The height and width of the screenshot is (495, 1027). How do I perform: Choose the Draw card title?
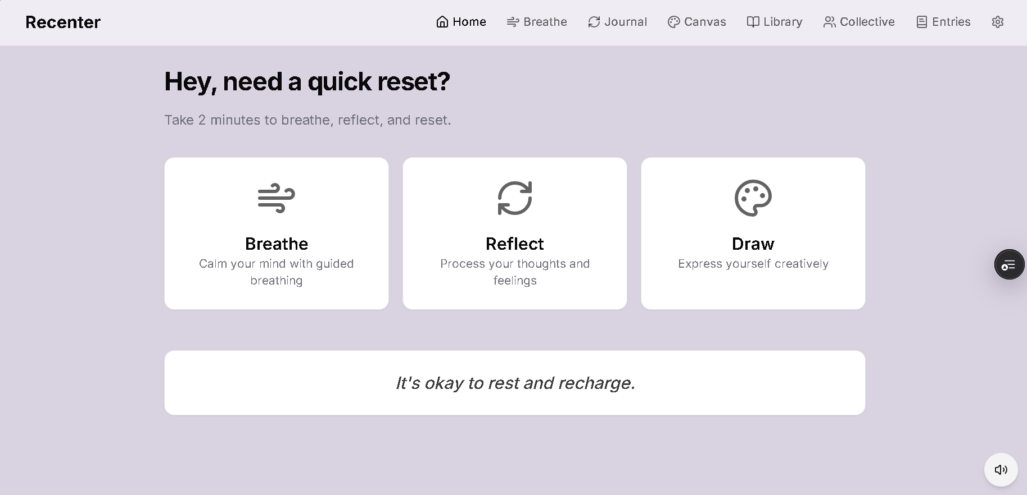[753, 244]
